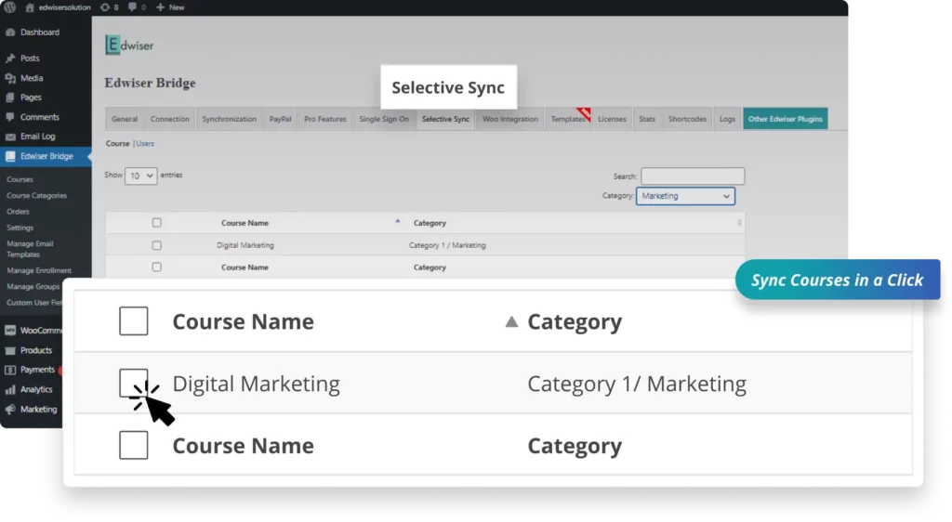Click the Email Log envelope icon
This screenshot has height=522, width=952.
pos(10,137)
